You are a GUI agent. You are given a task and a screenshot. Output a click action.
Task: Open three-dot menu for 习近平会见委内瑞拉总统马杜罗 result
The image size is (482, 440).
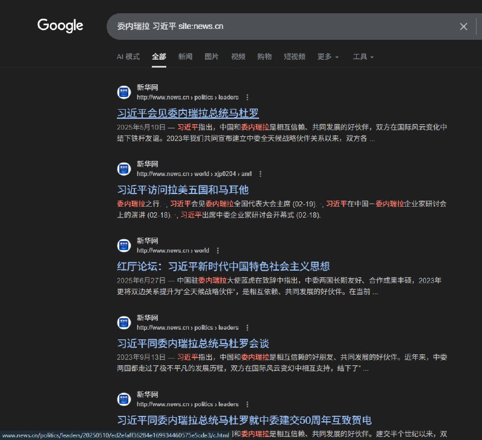click(248, 97)
